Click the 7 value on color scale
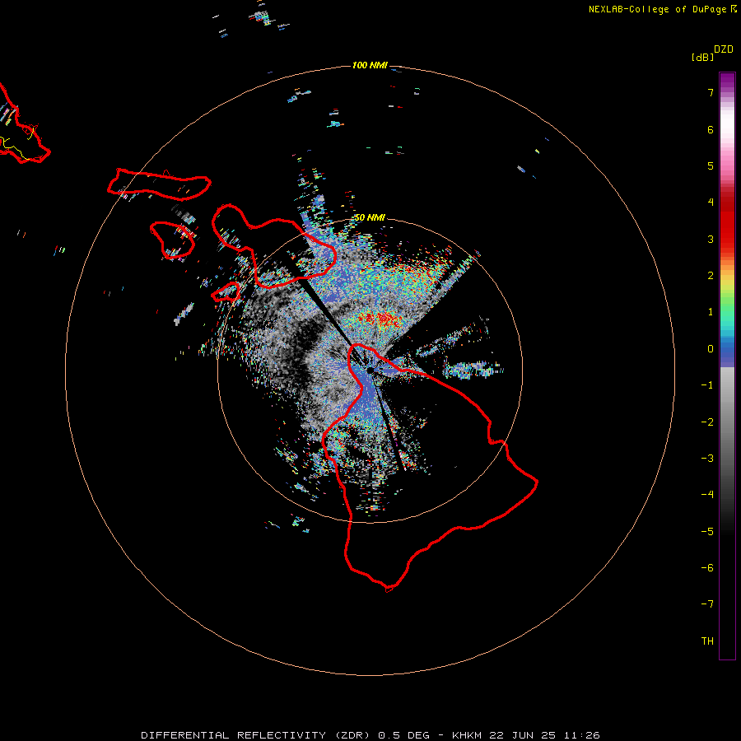The height and width of the screenshot is (741, 741). 711,92
